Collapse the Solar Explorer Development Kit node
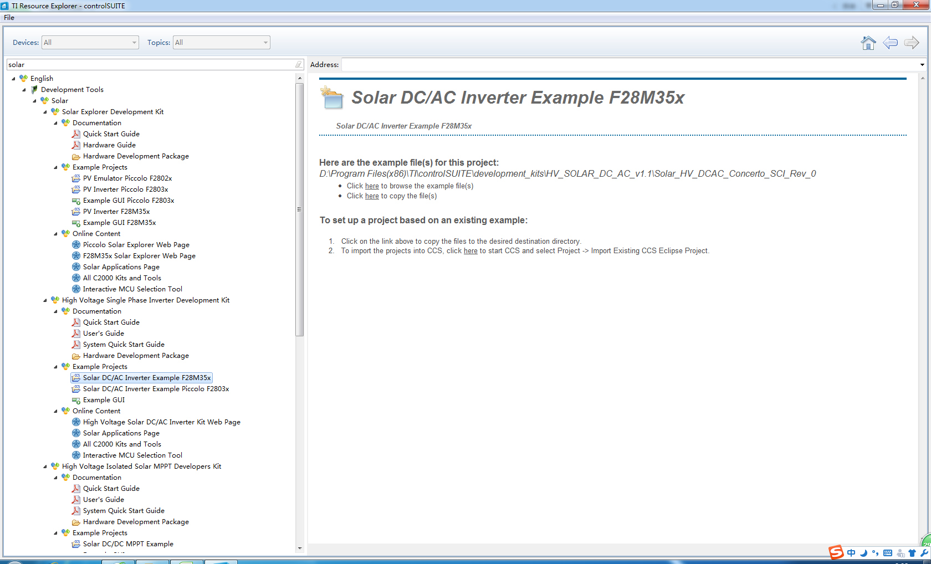The image size is (931, 564). tap(45, 112)
